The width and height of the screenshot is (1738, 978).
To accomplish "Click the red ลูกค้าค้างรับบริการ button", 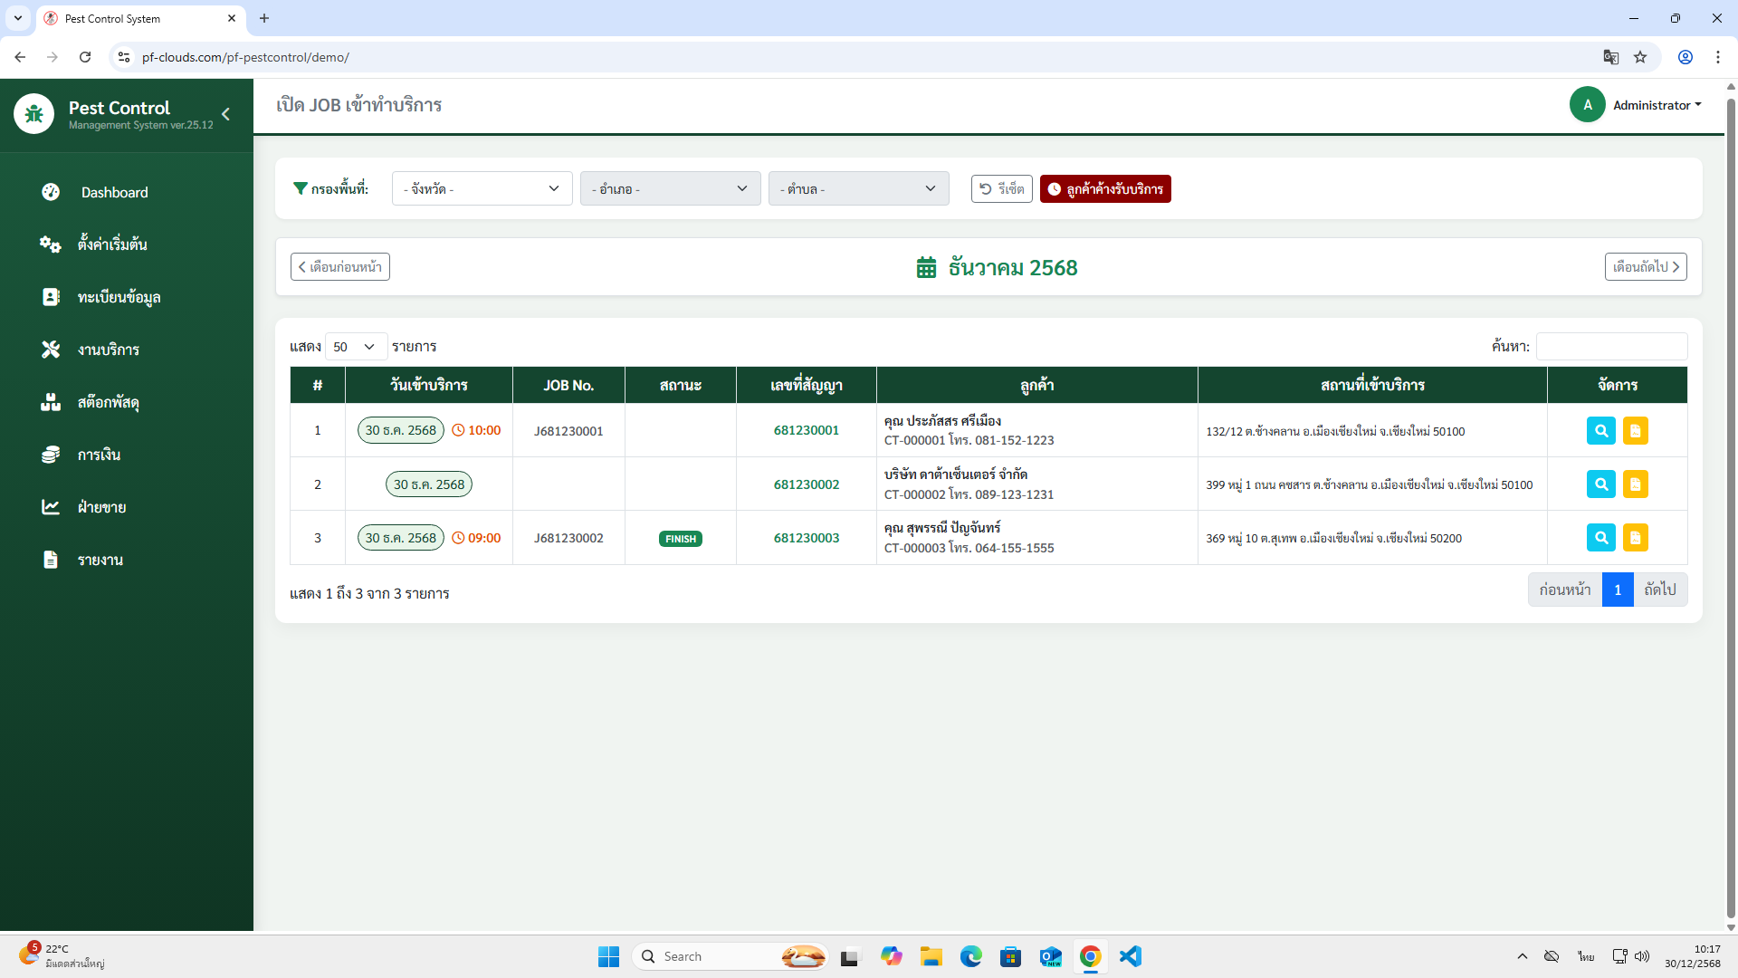I will (x=1105, y=188).
